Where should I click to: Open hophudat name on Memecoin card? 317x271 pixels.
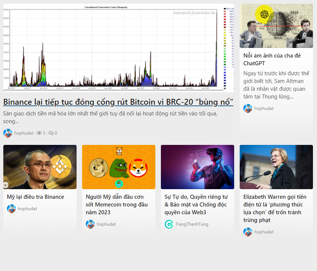point(106,224)
